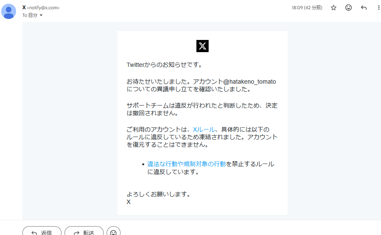Open the Xルール link
This screenshot has width=381, height=235.
[204, 129]
